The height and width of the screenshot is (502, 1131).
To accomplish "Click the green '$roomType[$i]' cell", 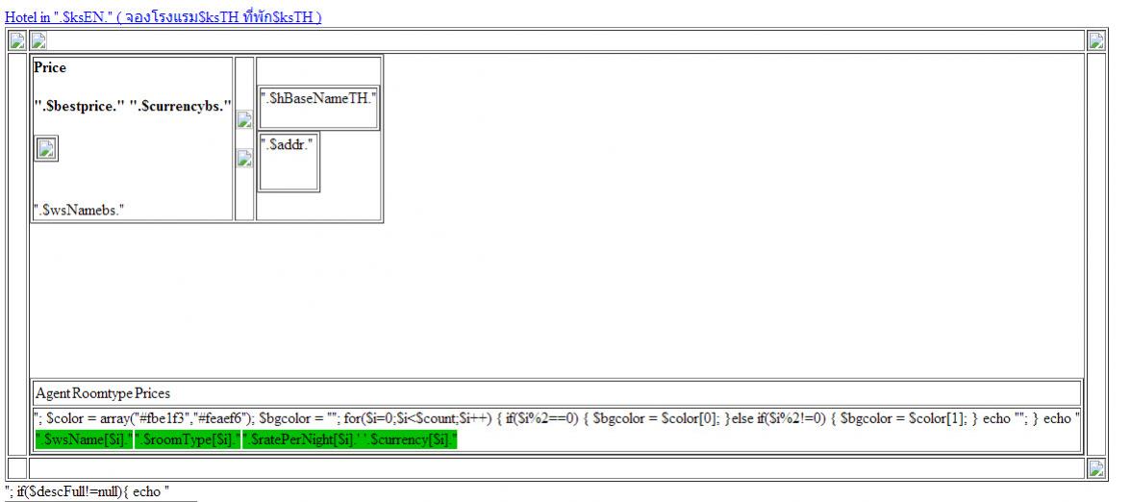I will click(x=188, y=440).
